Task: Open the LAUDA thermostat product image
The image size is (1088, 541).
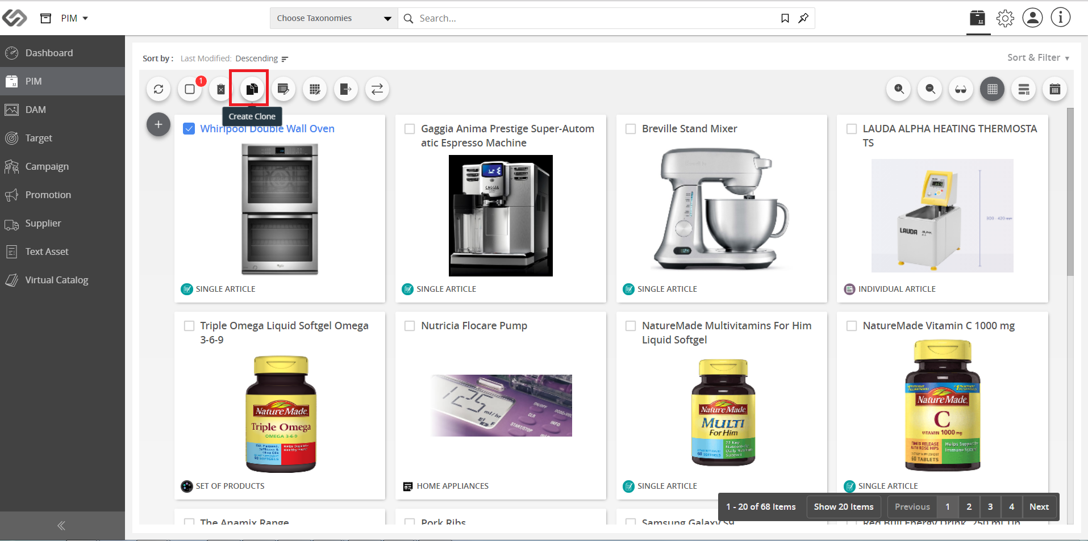Action: coord(943,216)
